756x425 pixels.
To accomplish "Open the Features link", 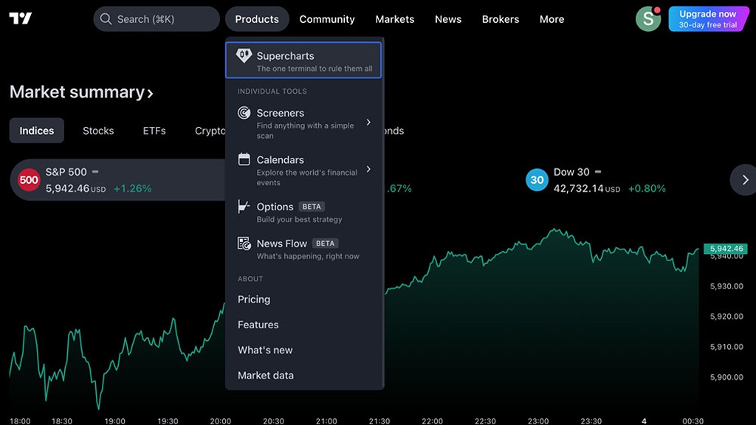I will [x=258, y=325].
